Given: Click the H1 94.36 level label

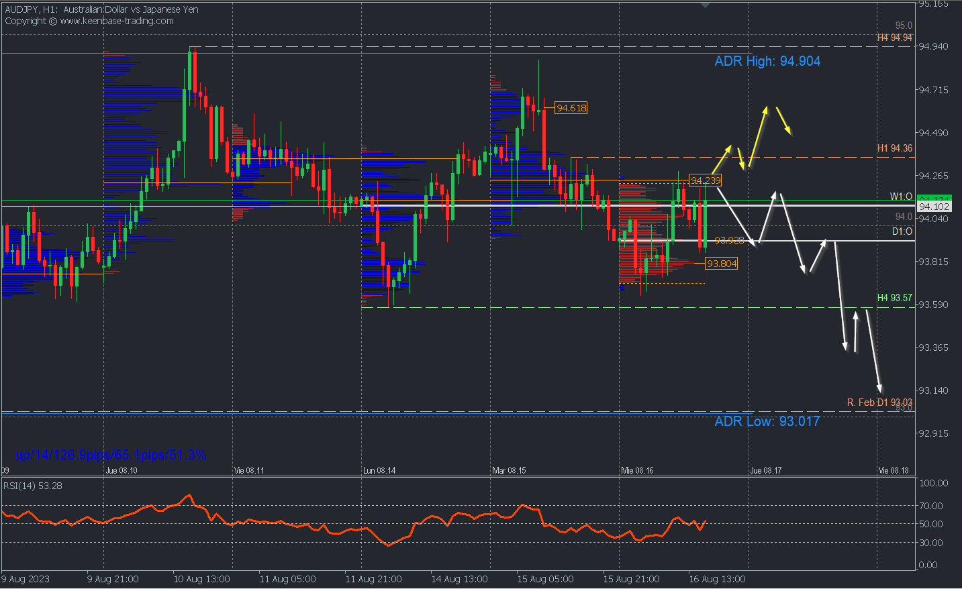Looking at the screenshot, I should 895,148.
